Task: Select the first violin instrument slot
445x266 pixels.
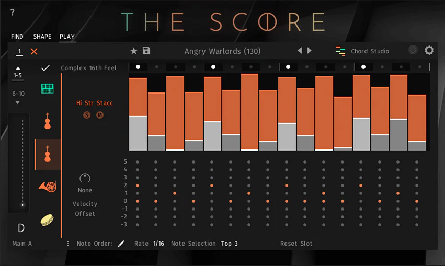Action: (x=48, y=122)
